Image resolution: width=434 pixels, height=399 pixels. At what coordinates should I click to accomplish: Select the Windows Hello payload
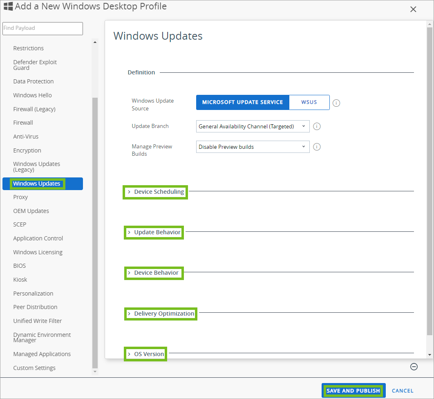pos(32,95)
